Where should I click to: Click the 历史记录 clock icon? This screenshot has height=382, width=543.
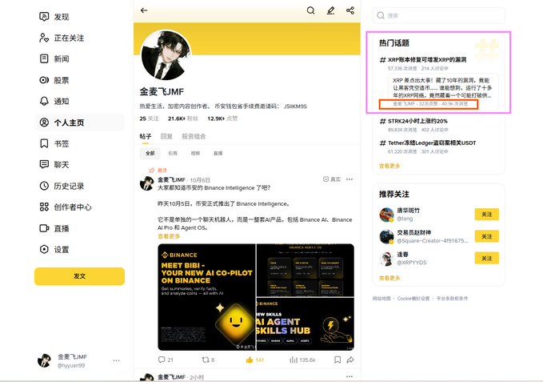coord(44,186)
